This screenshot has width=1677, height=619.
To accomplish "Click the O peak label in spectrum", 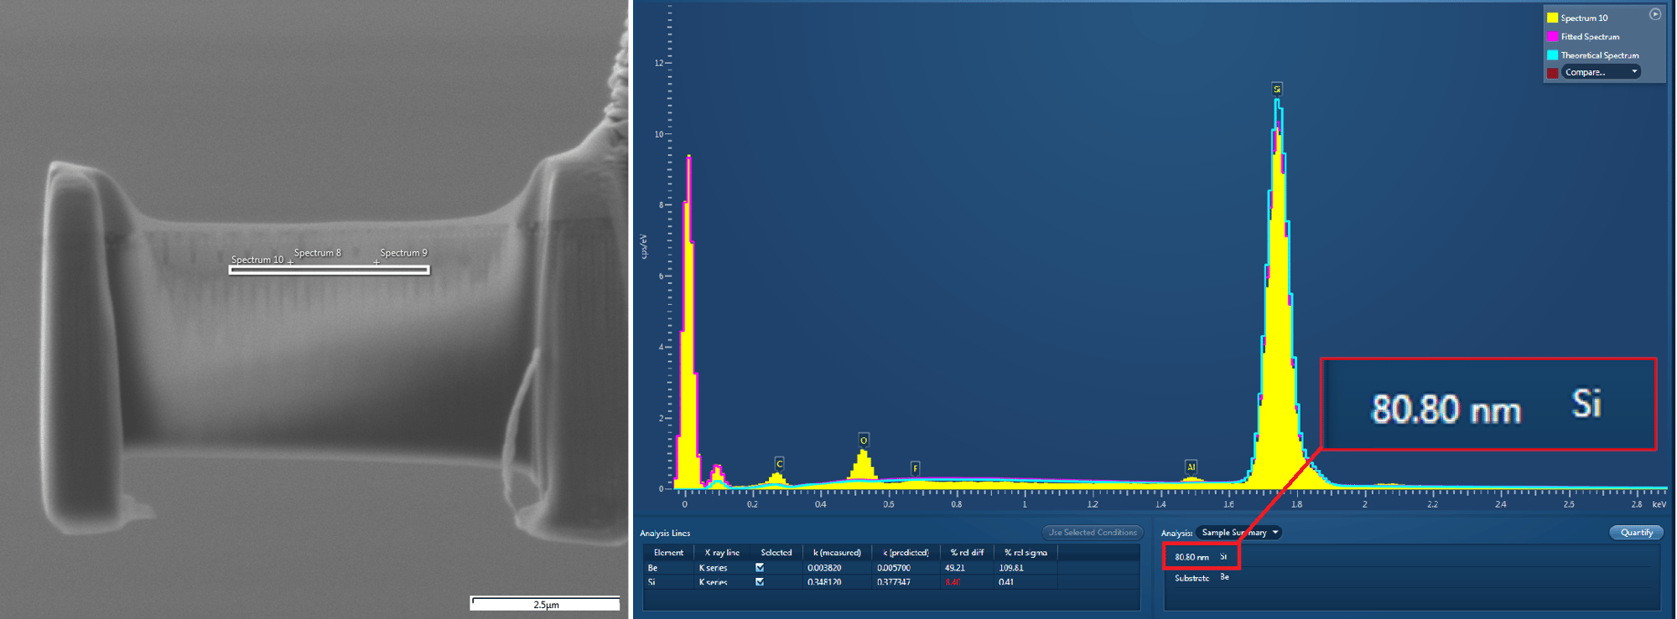I will tap(864, 440).
